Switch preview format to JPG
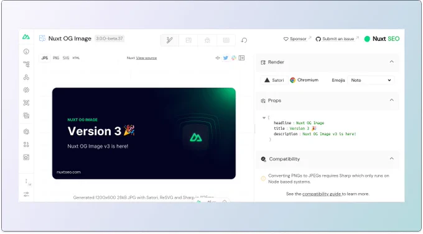 [x=45, y=58]
